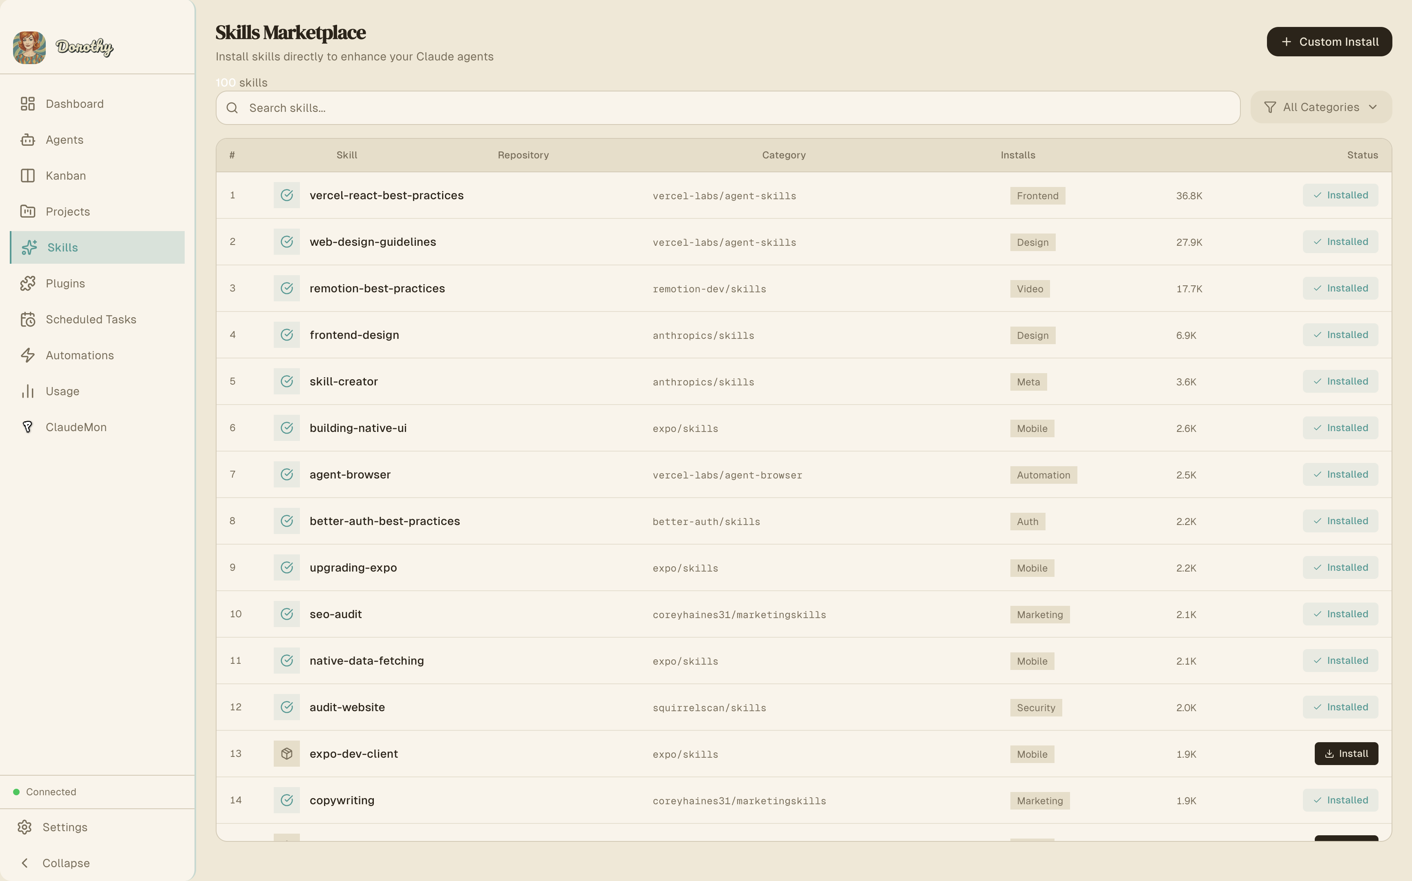
Task: Click the Agents robot icon
Action: pos(27,140)
